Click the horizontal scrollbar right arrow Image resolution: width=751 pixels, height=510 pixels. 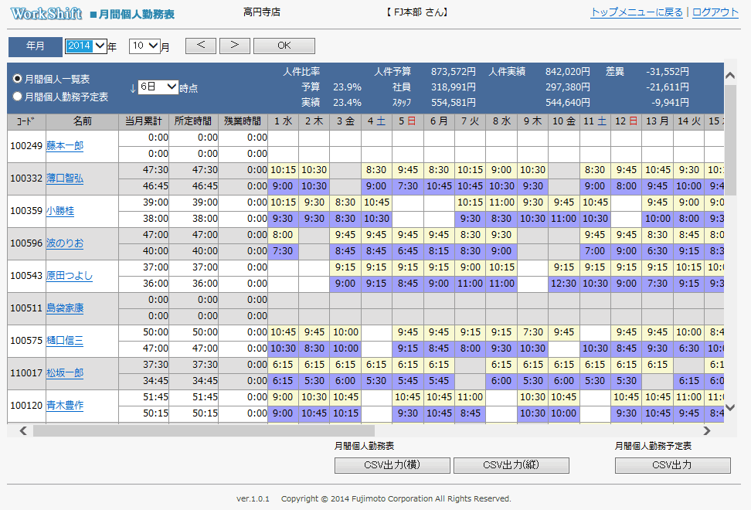click(707, 430)
